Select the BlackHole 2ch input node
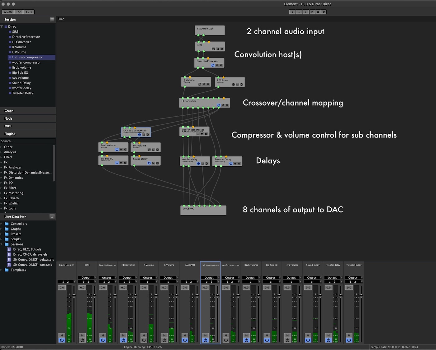 click(x=210, y=30)
